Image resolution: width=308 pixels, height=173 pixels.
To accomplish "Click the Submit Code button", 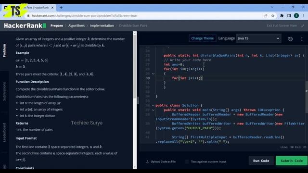I will pos(292,161).
